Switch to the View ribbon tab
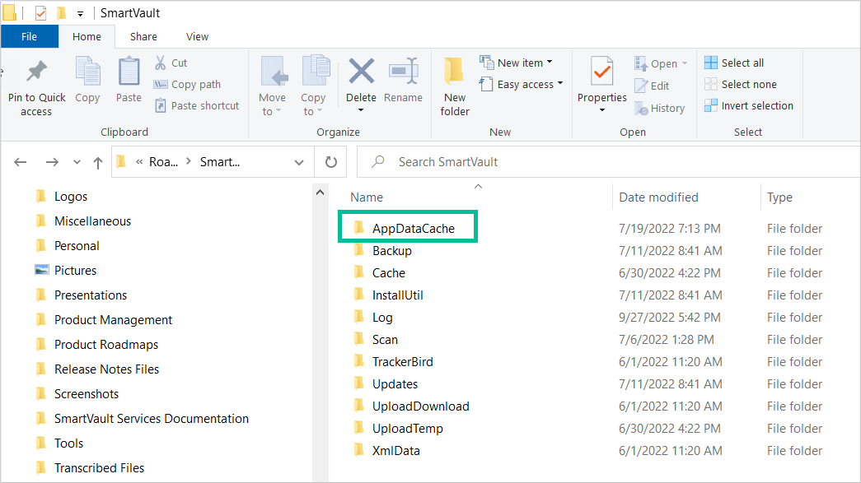 coord(197,36)
